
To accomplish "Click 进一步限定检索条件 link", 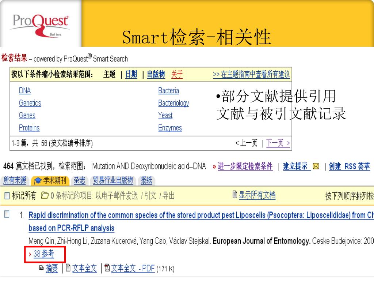I will [245, 166].
